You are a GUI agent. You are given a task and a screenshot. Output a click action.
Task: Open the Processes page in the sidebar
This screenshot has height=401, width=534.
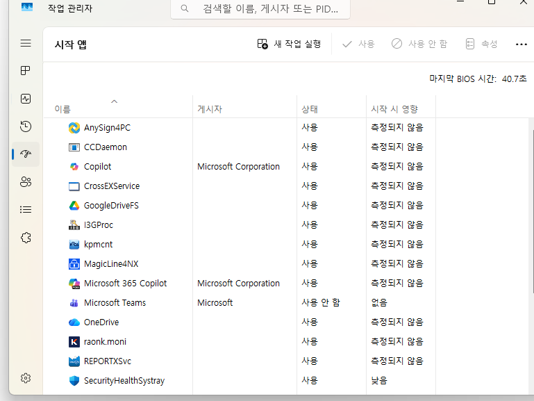pyautogui.click(x=26, y=70)
